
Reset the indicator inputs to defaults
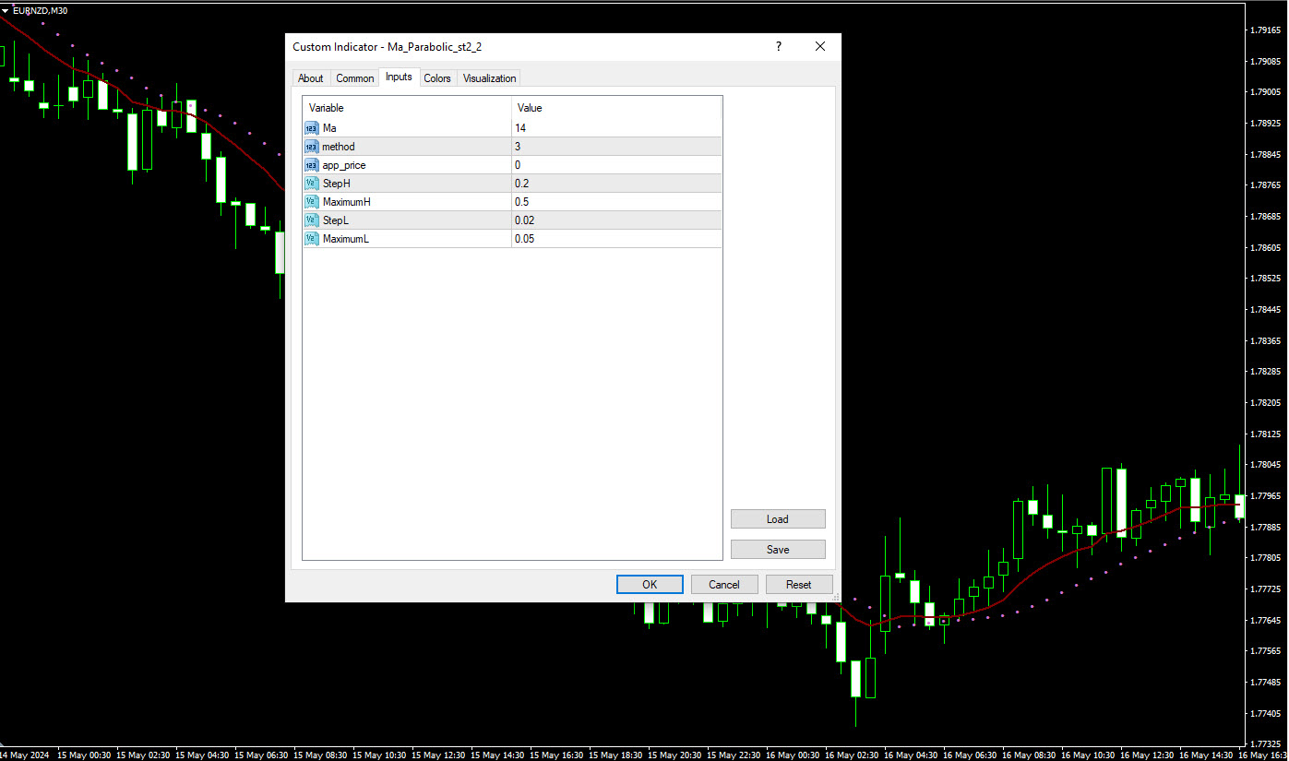[x=799, y=584]
